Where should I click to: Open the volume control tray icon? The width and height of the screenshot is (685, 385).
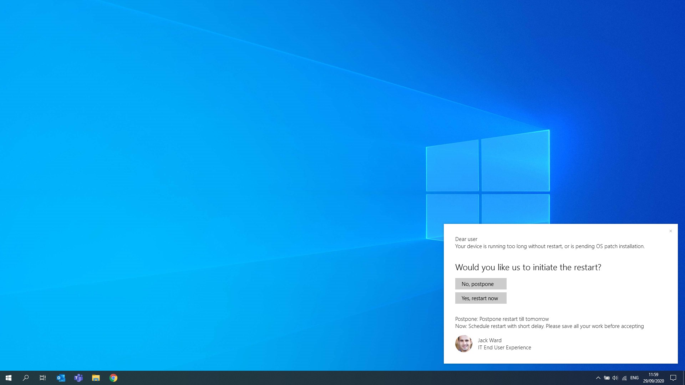(x=615, y=378)
